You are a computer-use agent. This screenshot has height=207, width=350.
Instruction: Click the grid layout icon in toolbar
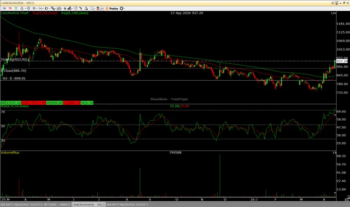[59, 8]
